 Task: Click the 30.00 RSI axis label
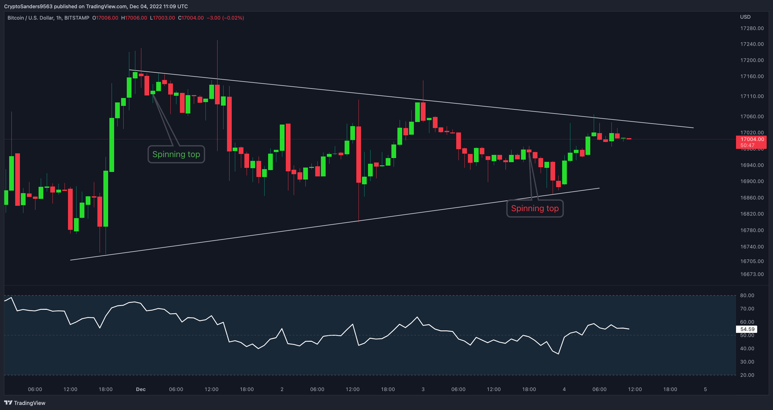747,362
